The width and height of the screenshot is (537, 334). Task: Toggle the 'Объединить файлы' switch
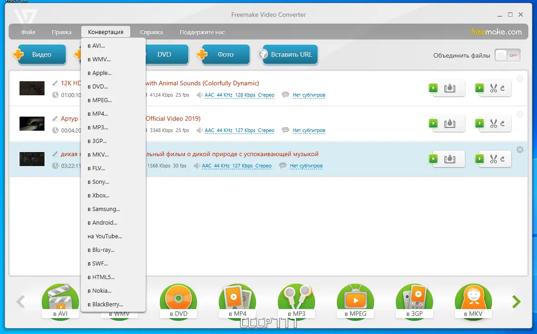507,55
